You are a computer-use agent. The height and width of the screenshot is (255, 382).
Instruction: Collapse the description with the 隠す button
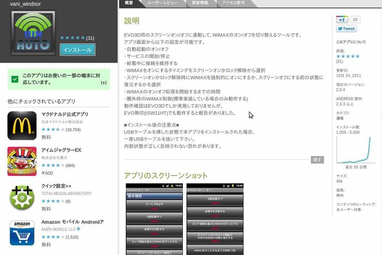317,160
